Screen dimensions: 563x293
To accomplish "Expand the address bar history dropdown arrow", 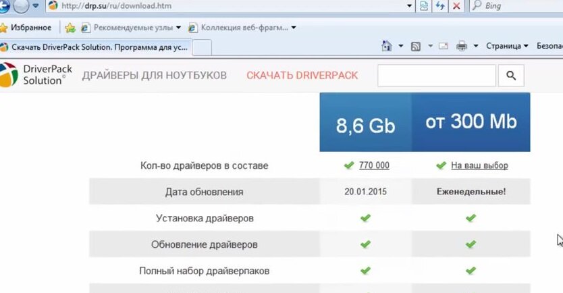I will tap(409, 6).
